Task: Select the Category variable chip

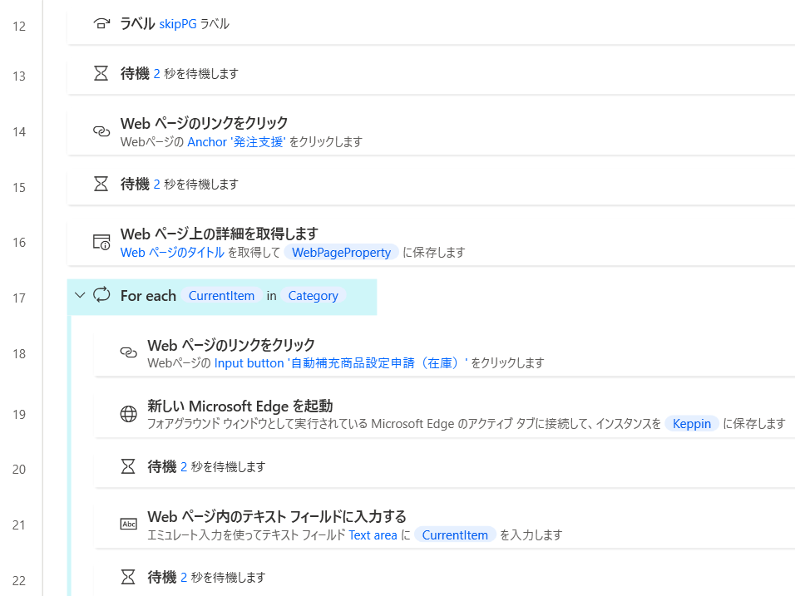Action: click(x=313, y=295)
